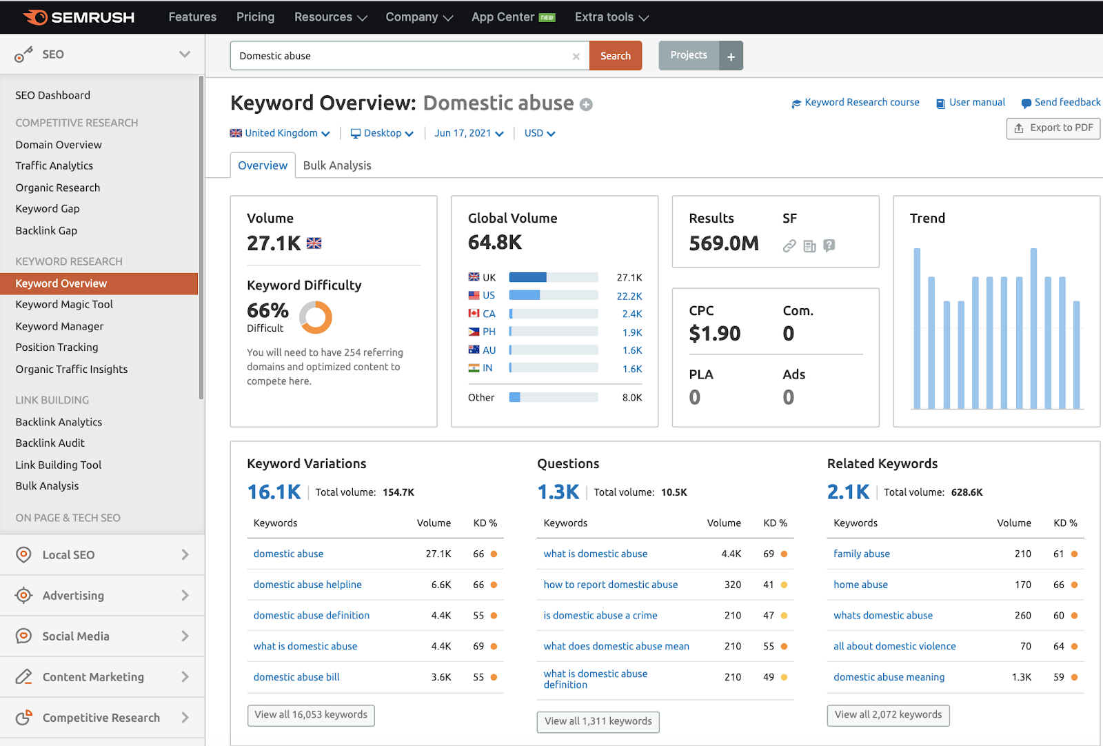Screen dimensions: 1103x746
Task: Click the Social Media chat icon
Action: [23, 636]
